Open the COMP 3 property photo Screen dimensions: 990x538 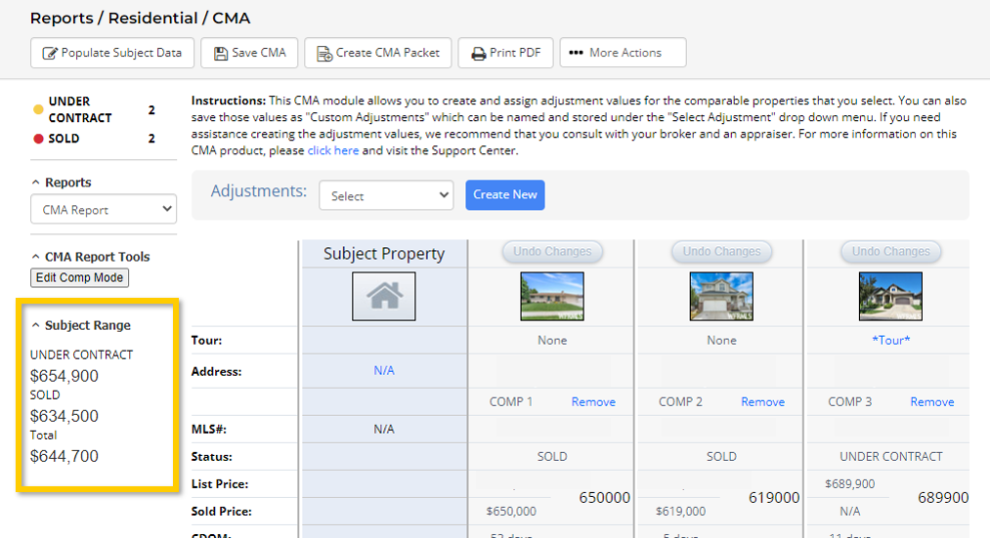click(x=890, y=297)
